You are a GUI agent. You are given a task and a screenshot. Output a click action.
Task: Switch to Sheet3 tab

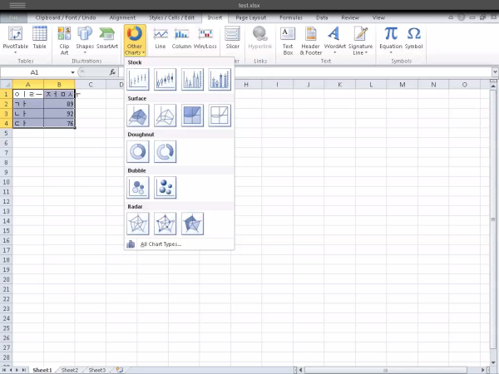pyautogui.click(x=97, y=370)
